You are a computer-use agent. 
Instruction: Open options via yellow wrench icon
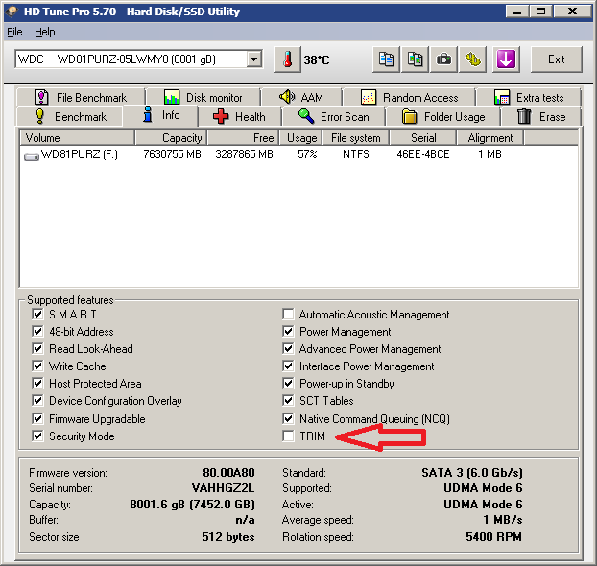click(472, 59)
